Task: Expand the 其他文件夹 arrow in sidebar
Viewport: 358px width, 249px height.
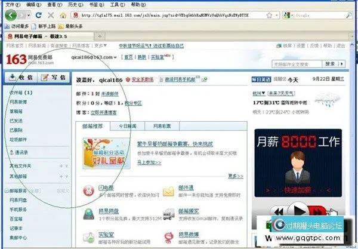Action: tap(67, 165)
